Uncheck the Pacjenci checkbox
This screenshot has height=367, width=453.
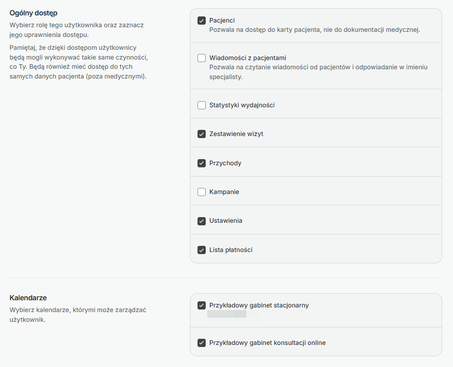202,21
